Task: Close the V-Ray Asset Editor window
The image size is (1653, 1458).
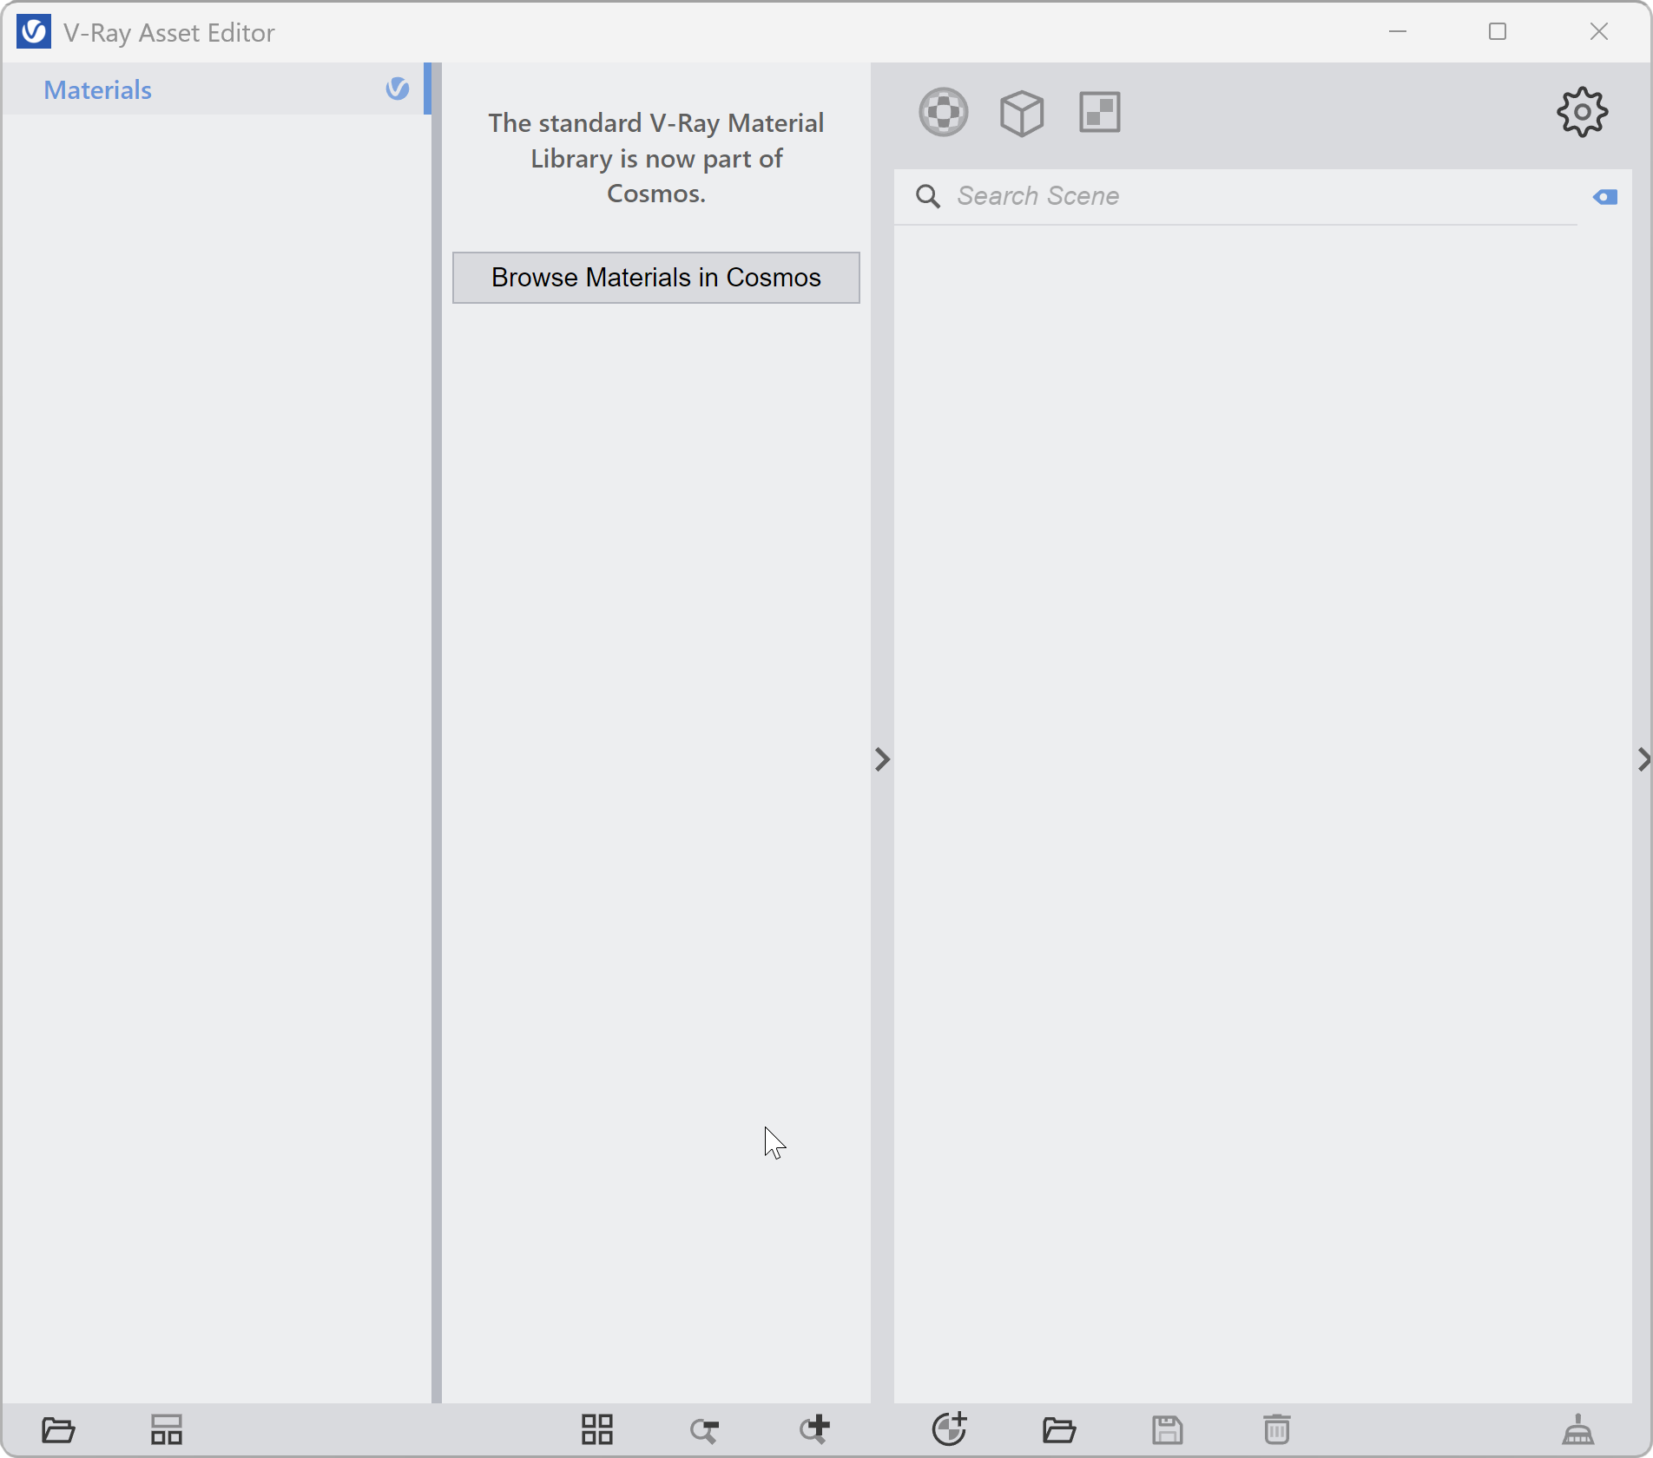Action: coord(1599,32)
